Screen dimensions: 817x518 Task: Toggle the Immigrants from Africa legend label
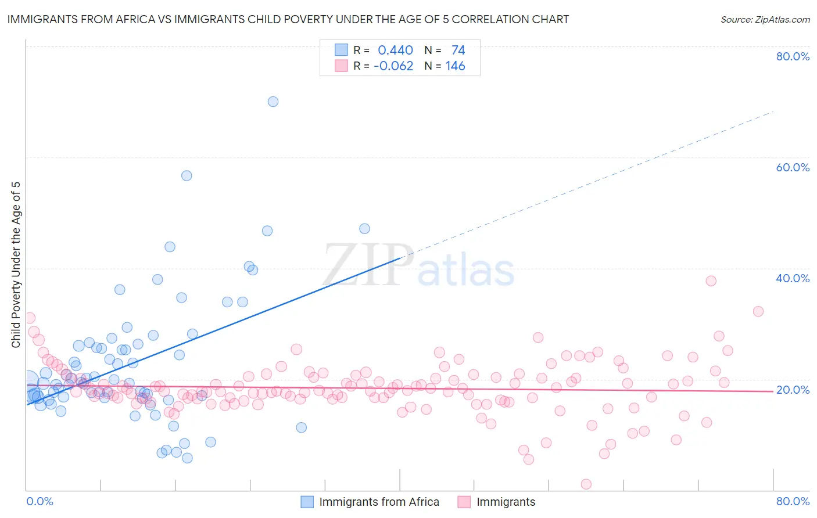pos(379,502)
